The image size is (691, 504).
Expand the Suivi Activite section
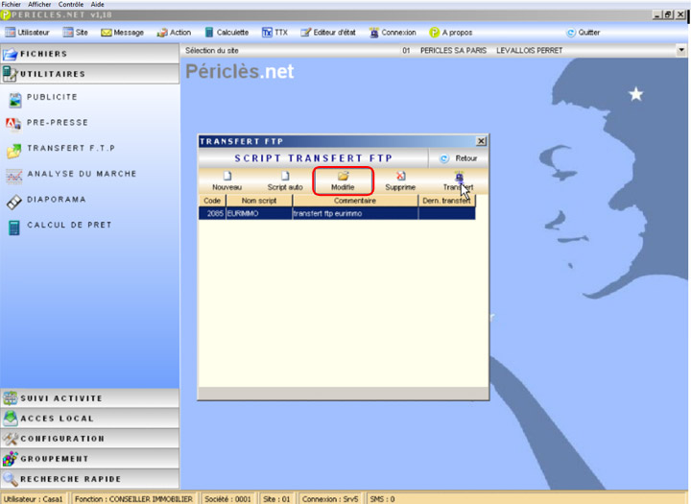[x=89, y=398]
